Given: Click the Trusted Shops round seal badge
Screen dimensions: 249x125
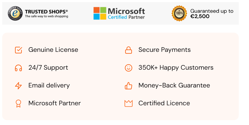Looking at the screenshot, I should [x=15, y=13].
